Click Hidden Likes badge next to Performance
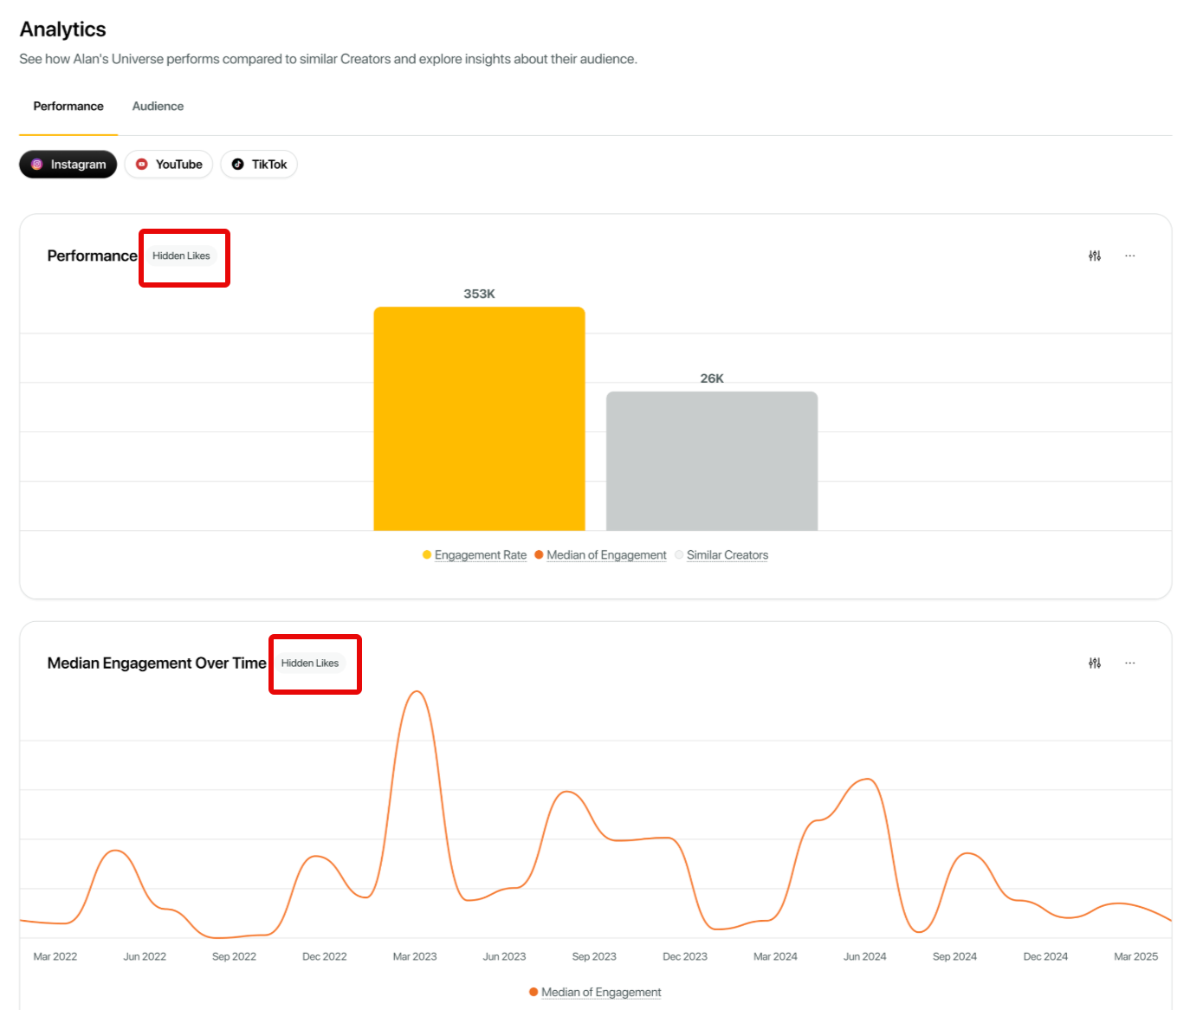The image size is (1190, 1010). coord(181,256)
